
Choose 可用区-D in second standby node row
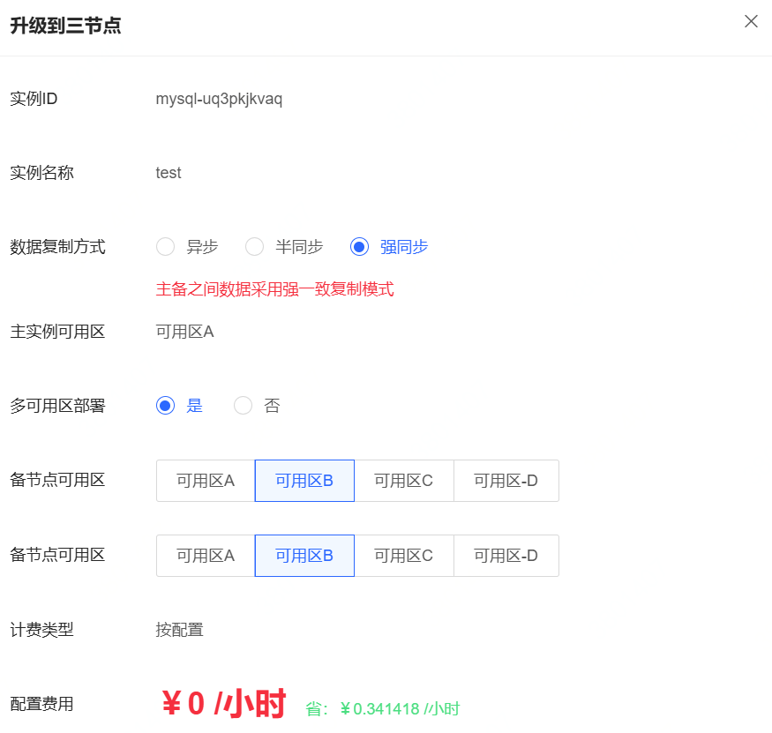pyautogui.click(x=506, y=556)
